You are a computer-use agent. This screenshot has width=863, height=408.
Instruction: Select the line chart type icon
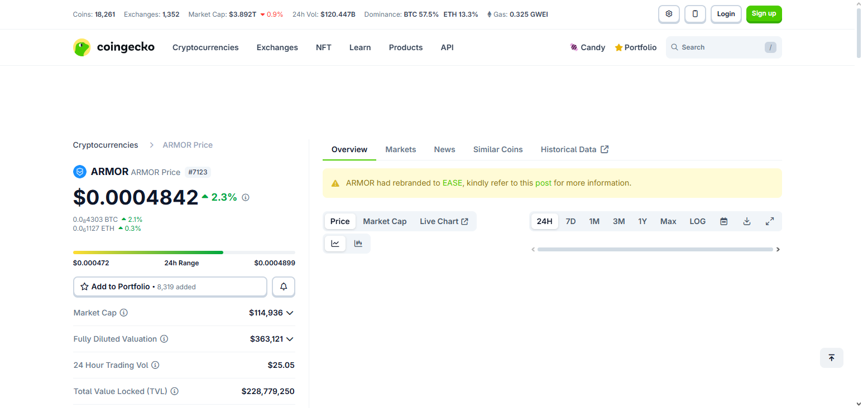(335, 243)
